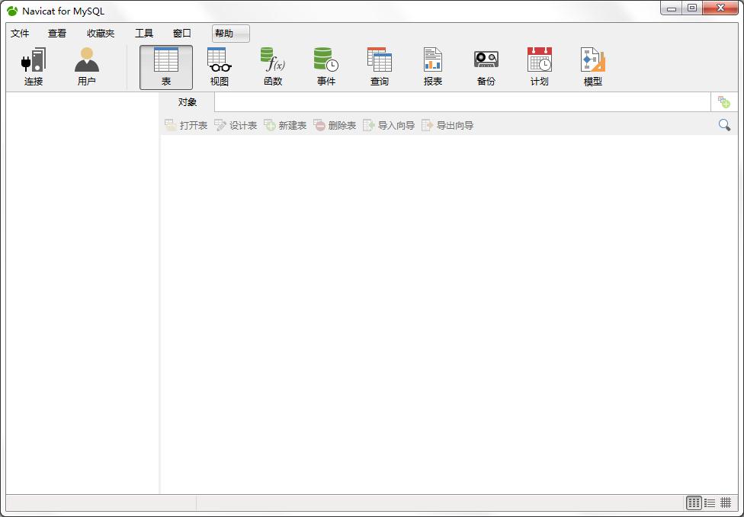Image resolution: width=744 pixels, height=517 pixels.
Task: Go to the 报表 reports section
Action: (433, 67)
